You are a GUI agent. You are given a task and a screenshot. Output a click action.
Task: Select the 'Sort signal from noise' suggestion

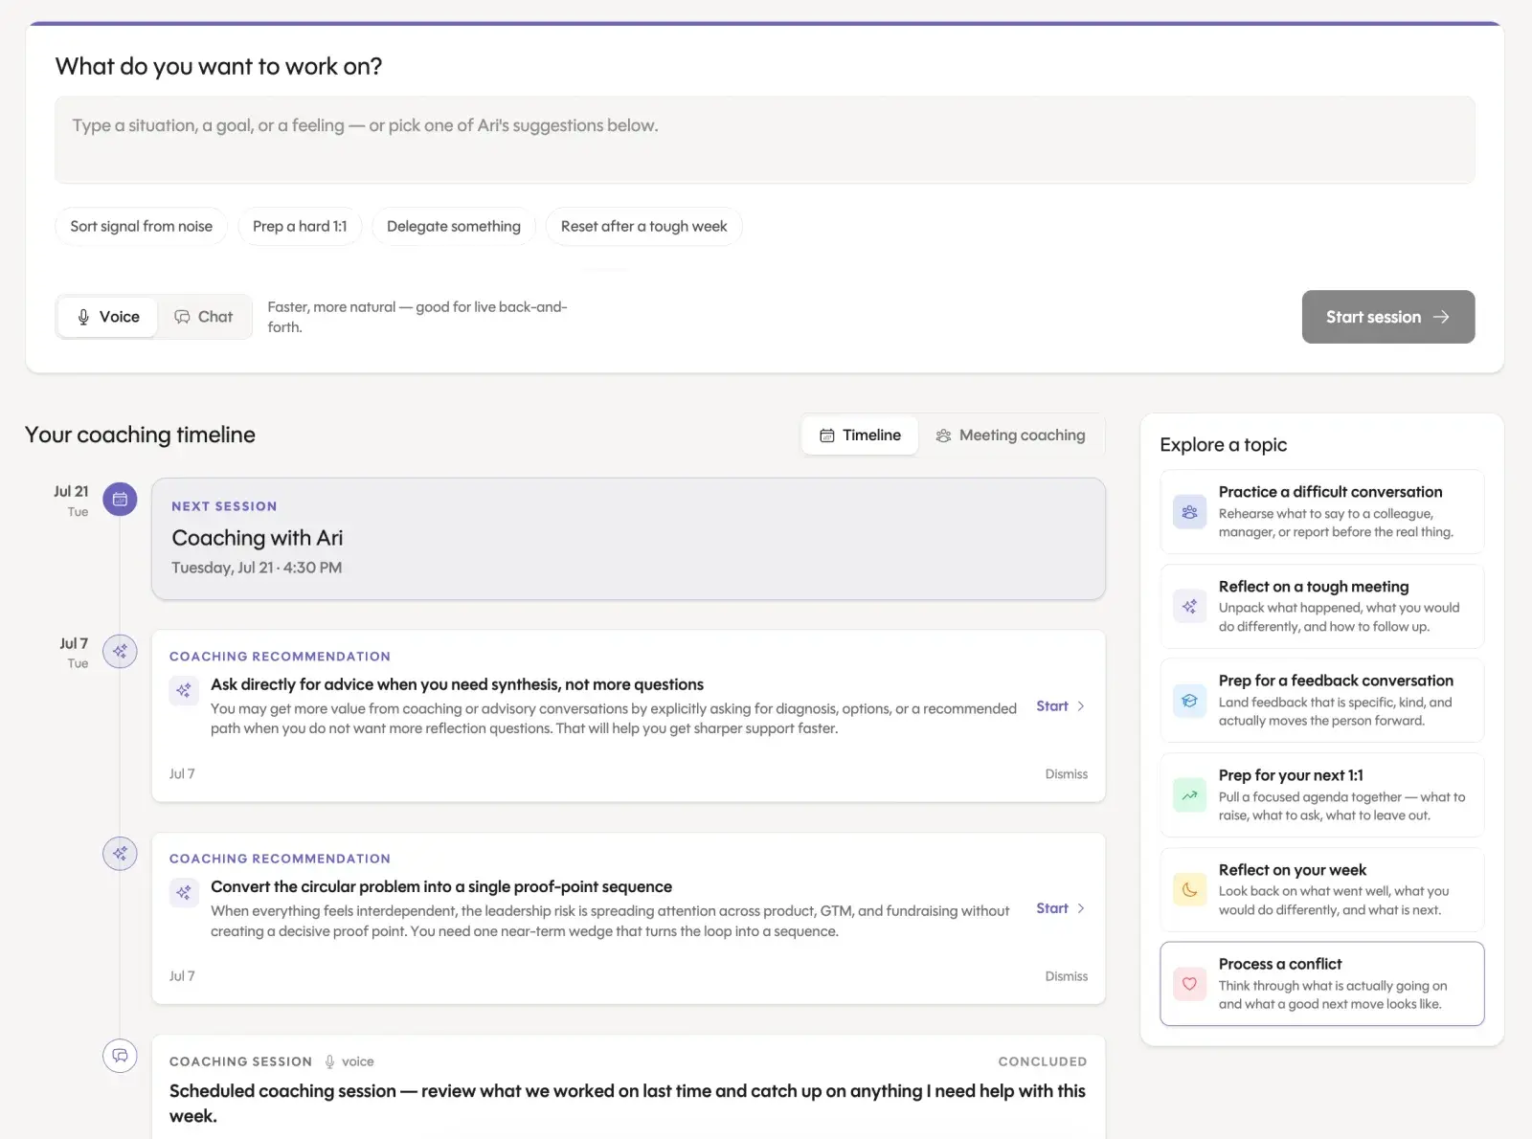(141, 227)
